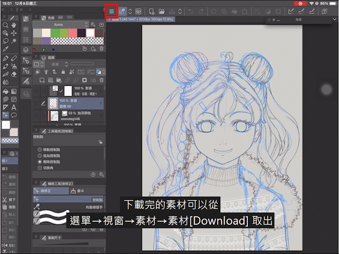The height and width of the screenshot is (254, 339).
Task: Select the canvas document tab
Action: click(x=141, y=20)
